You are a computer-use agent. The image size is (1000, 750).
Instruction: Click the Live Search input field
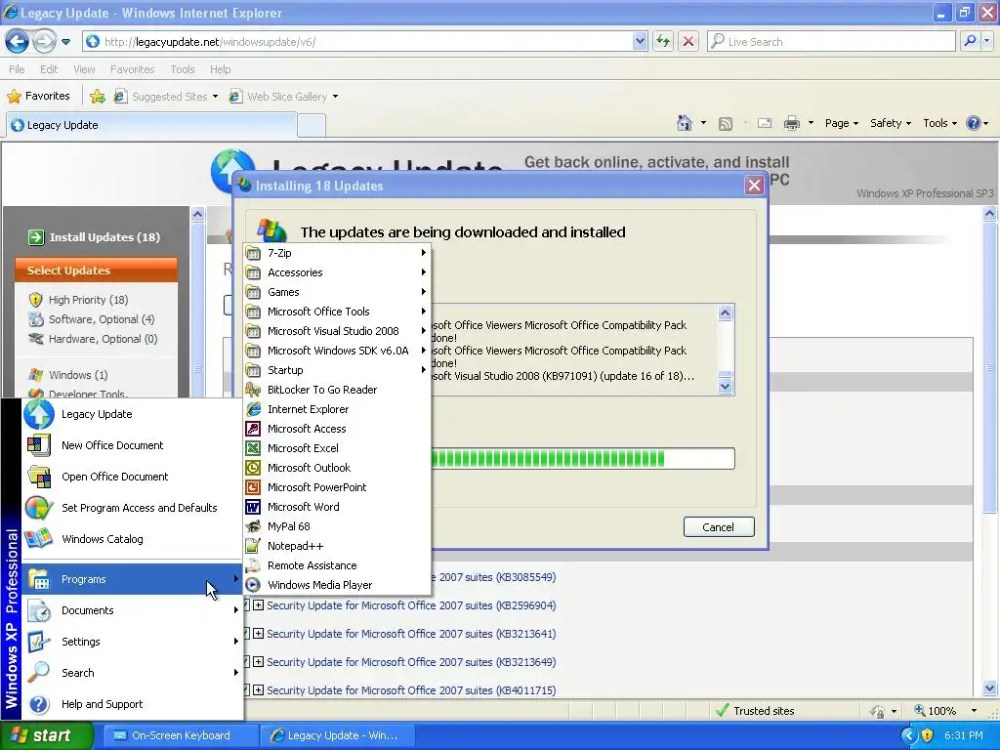click(832, 41)
